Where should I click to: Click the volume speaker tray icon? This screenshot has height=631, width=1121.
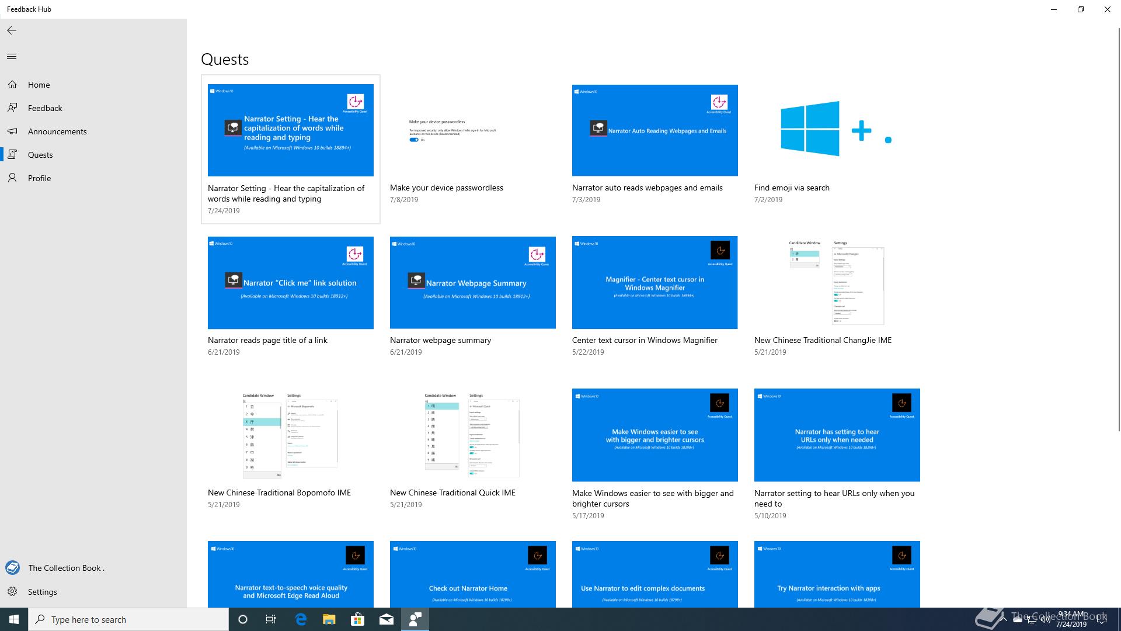(1045, 620)
